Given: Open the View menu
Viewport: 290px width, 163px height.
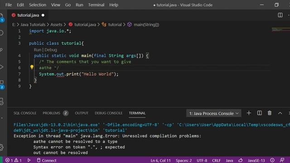Looking at the screenshot, I should (x=55, y=5).
